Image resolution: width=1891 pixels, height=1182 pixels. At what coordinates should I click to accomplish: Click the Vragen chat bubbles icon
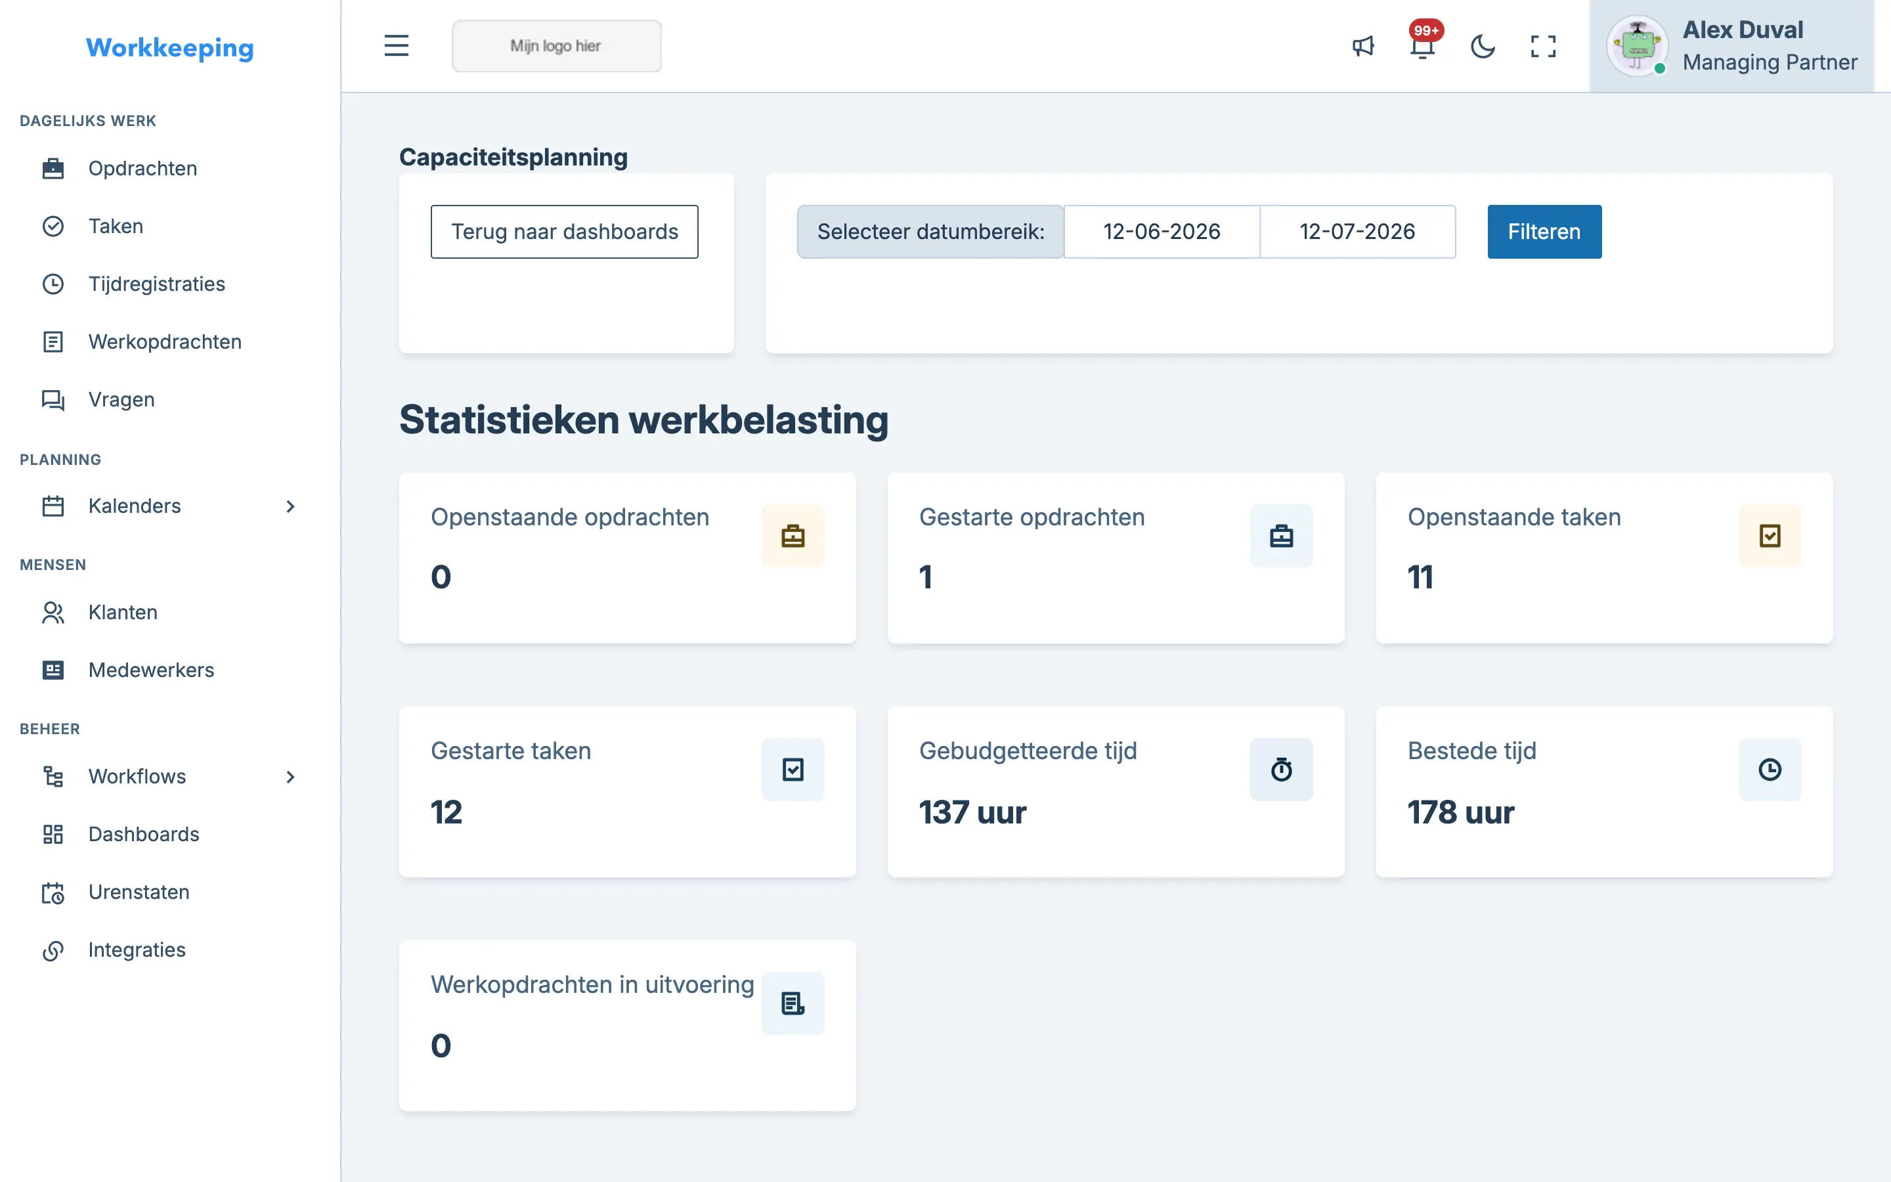pyautogui.click(x=53, y=401)
